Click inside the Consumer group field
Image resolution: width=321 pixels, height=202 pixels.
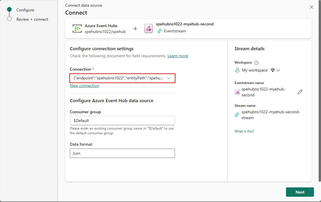click(122, 120)
